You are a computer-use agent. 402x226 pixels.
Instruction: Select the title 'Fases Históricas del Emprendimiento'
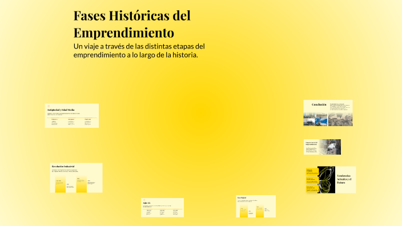(132, 24)
